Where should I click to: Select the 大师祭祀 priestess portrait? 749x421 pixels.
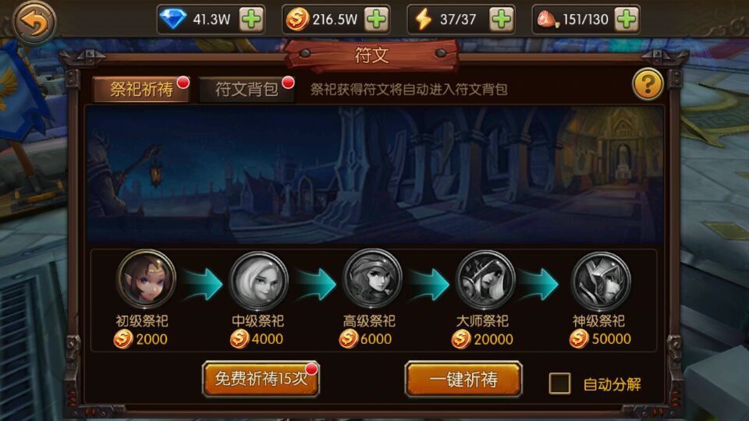point(485,281)
